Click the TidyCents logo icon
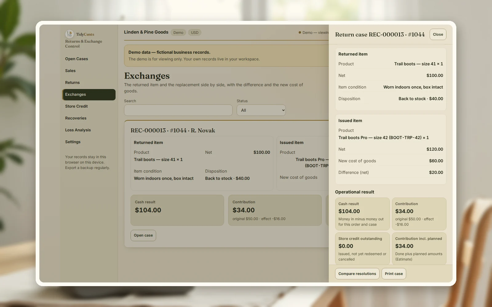This screenshot has height=307, width=492. click(x=69, y=34)
